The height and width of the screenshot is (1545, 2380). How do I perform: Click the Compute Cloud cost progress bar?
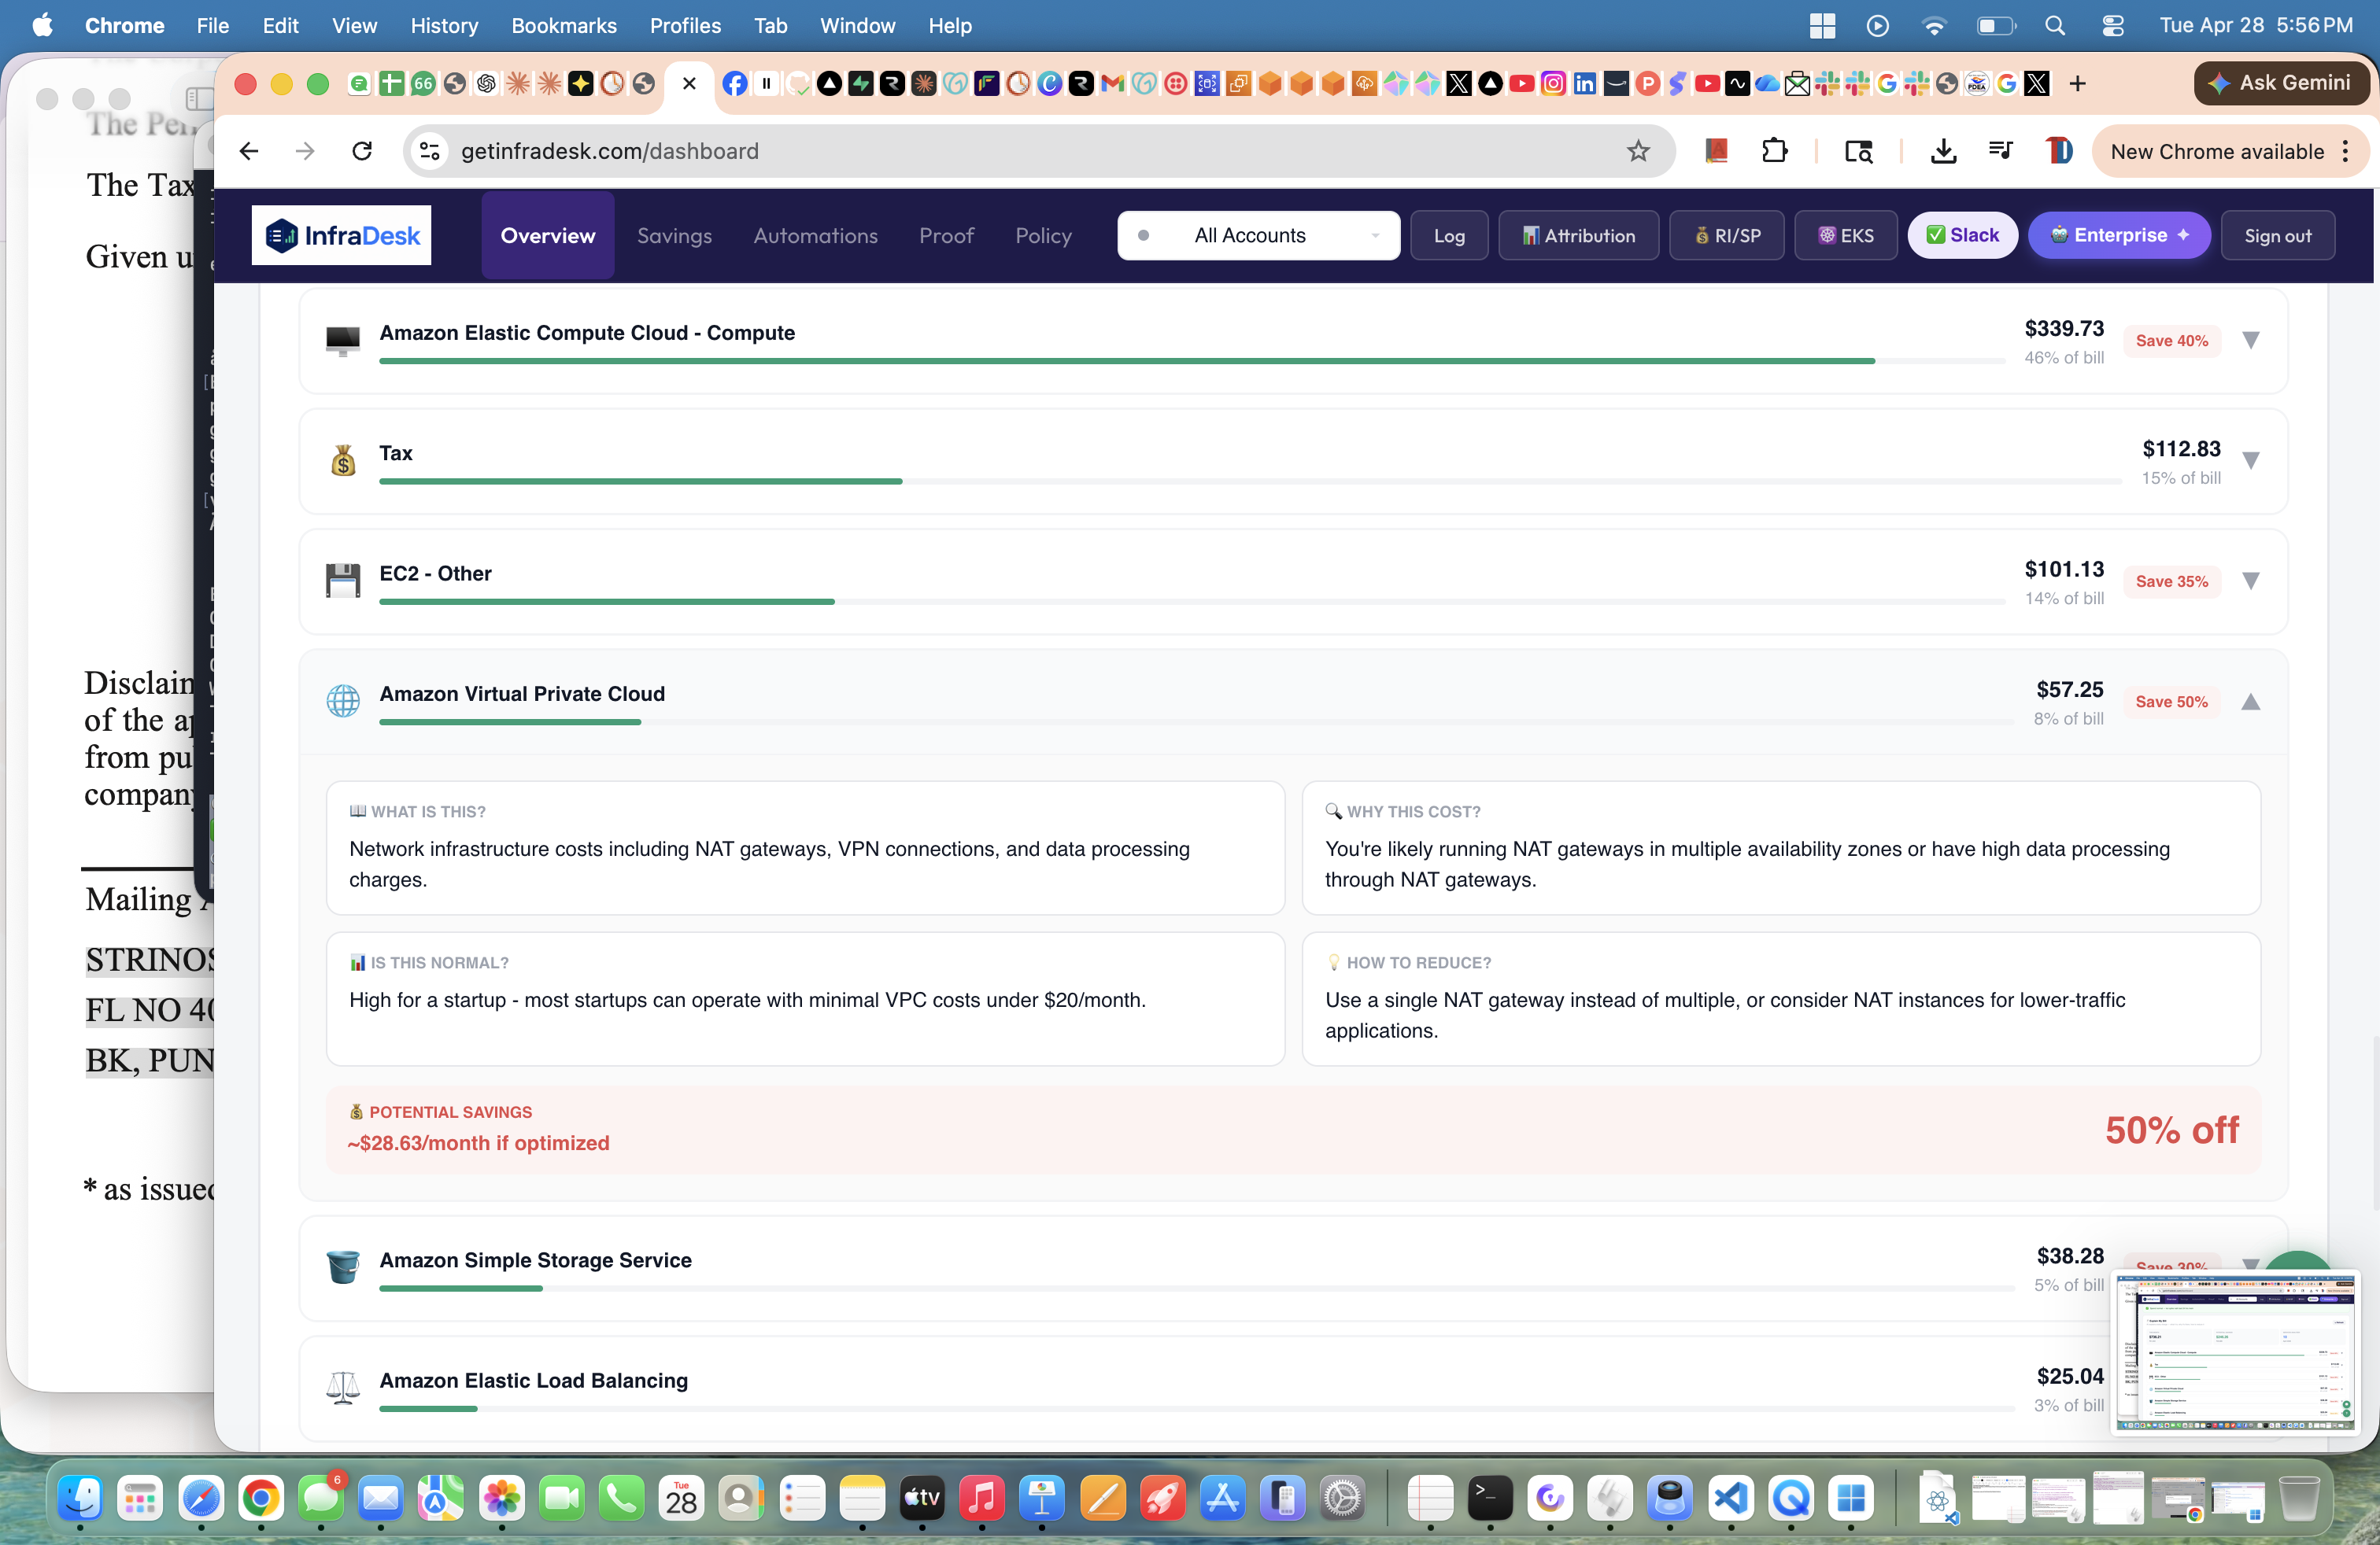pos(1192,362)
